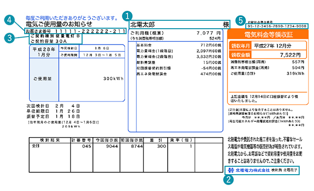This screenshot has height=191, width=314.
Task: Click the ご利用額（概算） label
Action: click(x=147, y=33)
